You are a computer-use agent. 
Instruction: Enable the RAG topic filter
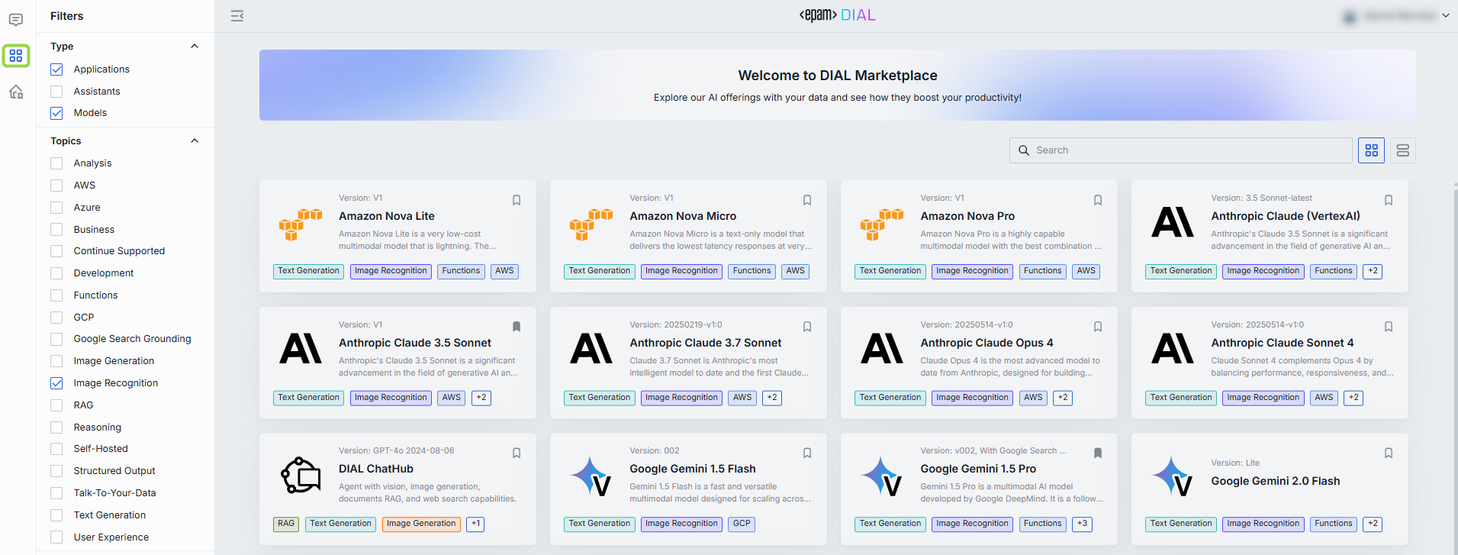tap(56, 405)
